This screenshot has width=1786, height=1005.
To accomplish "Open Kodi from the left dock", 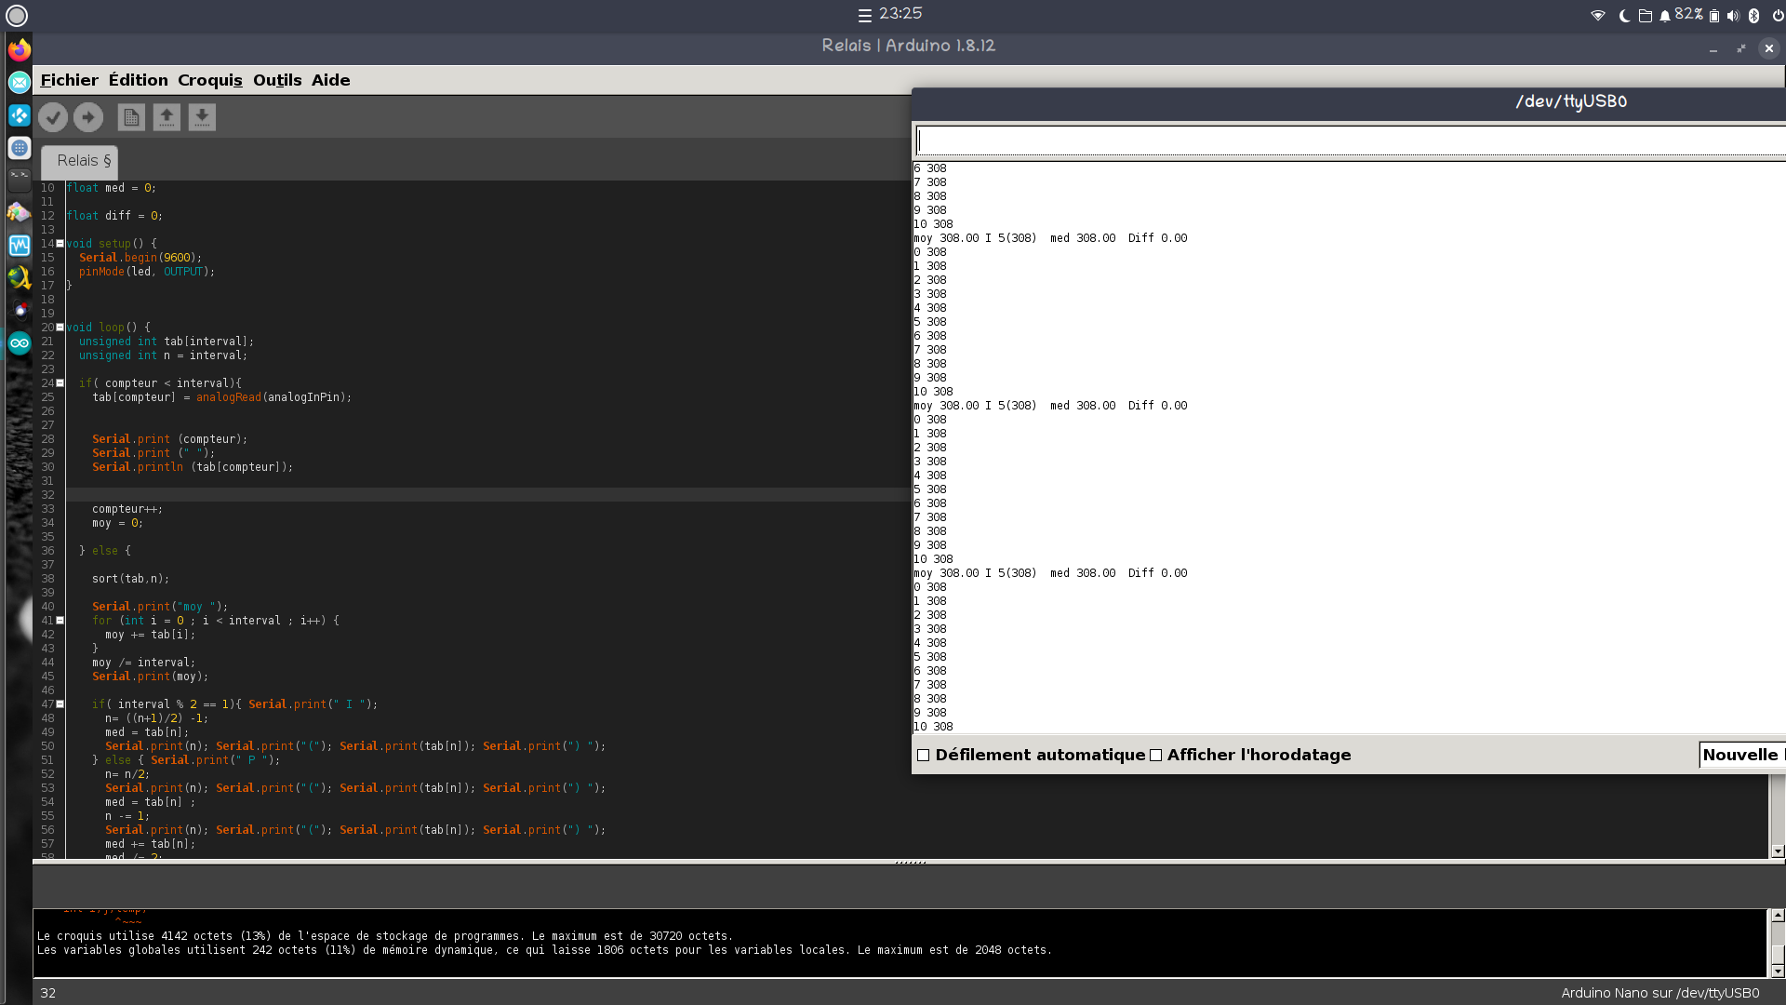I will [19, 115].
